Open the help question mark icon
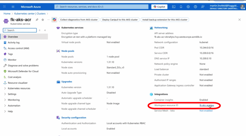Image resolution: width=246 pixels, height=136 pixels. click(x=195, y=7)
